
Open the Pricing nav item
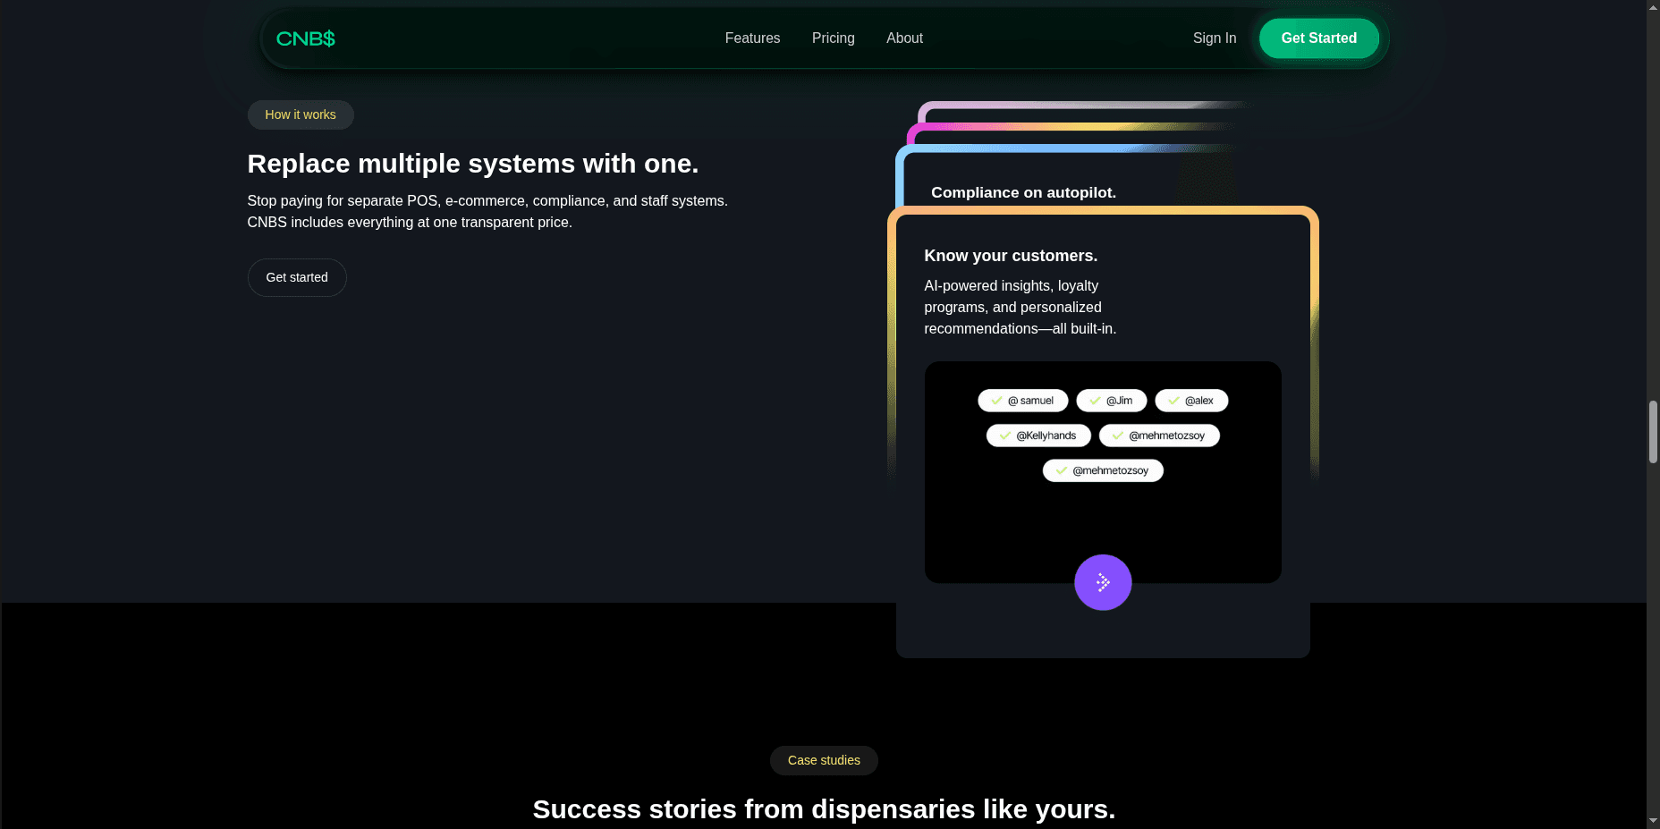(833, 38)
